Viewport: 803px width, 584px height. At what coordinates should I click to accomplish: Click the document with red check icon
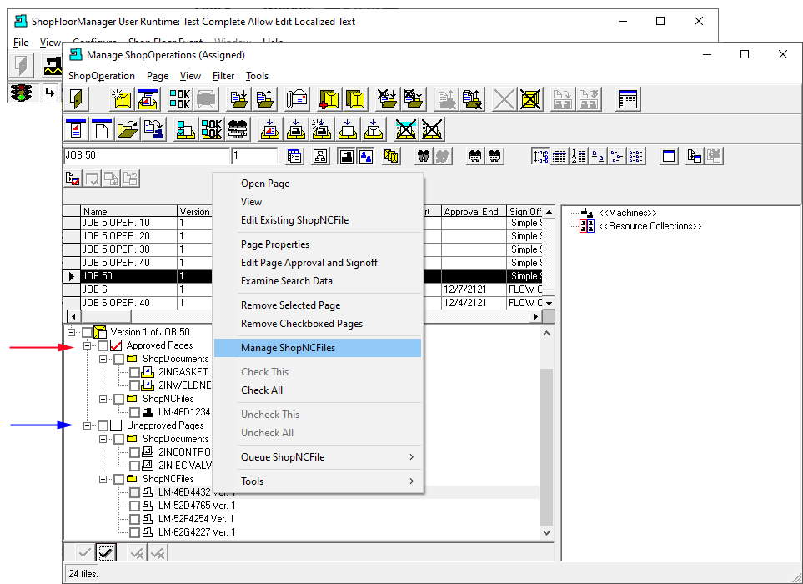[73, 179]
